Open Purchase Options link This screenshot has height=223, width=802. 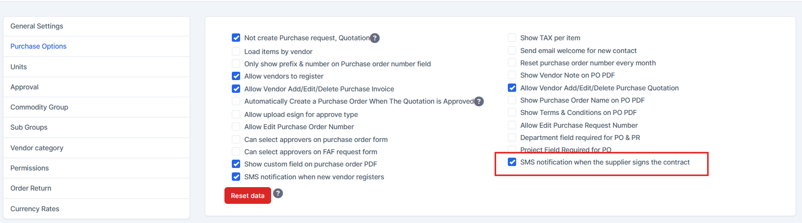coord(38,46)
